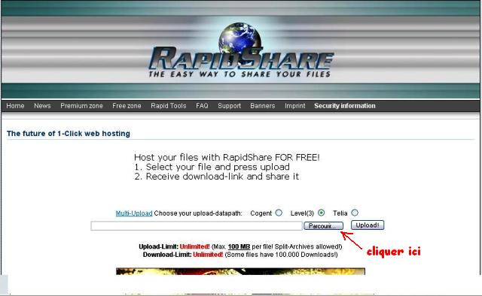This screenshot has height=296, width=482.
Task: Go to the News page
Action: click(42, 106)
